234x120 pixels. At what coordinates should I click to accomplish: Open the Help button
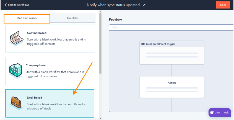tap(226, 113)
